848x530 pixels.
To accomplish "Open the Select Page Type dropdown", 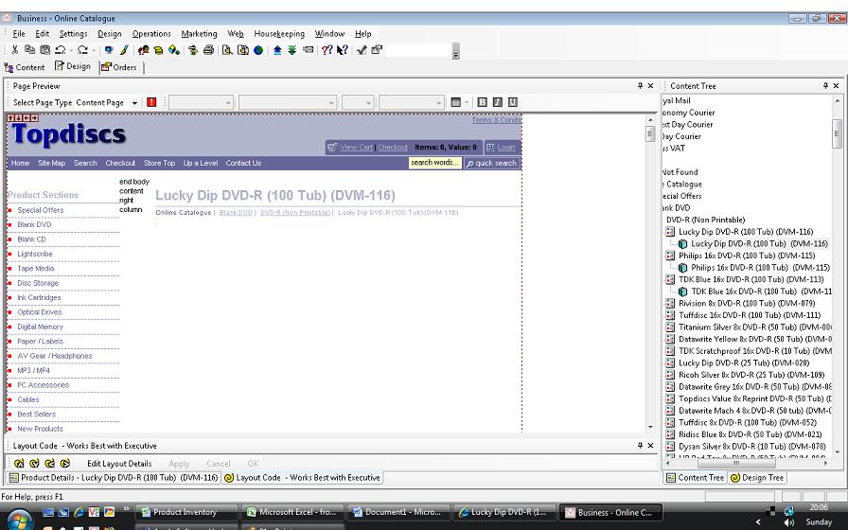I will click(134, 102).
